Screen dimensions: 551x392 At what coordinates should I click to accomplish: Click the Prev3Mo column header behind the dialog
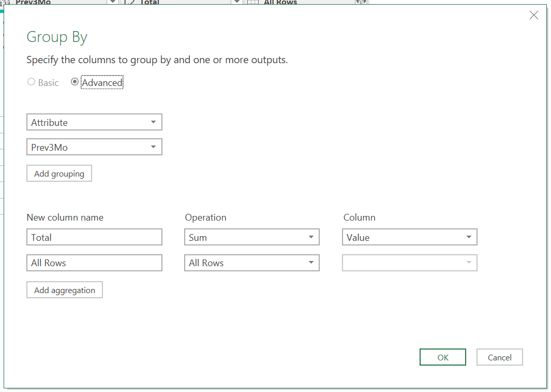click(x=33, y=2)
